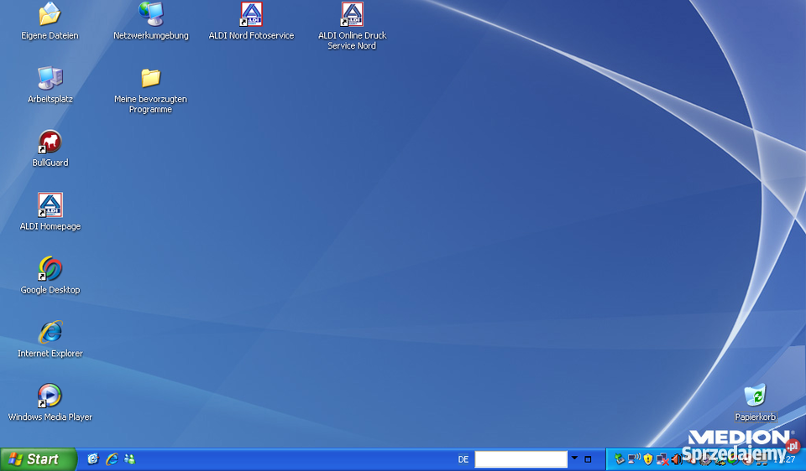Click the restore square button beside deskbar
806x471 pixels.
588,460
